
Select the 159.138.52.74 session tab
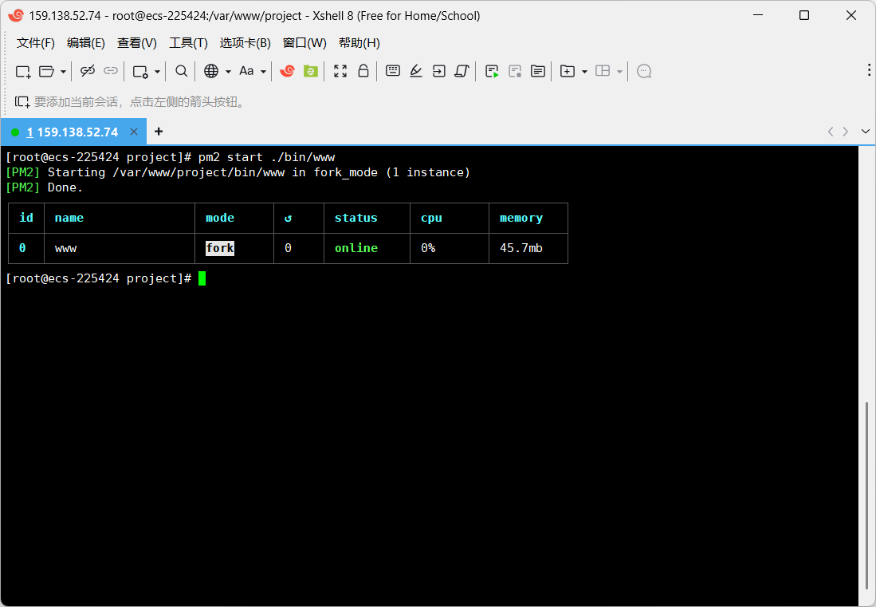(72, 132)
